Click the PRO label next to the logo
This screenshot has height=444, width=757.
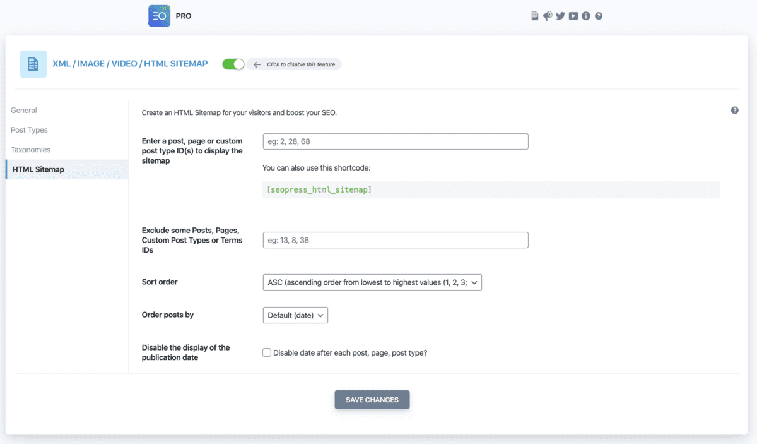(184, 16)
